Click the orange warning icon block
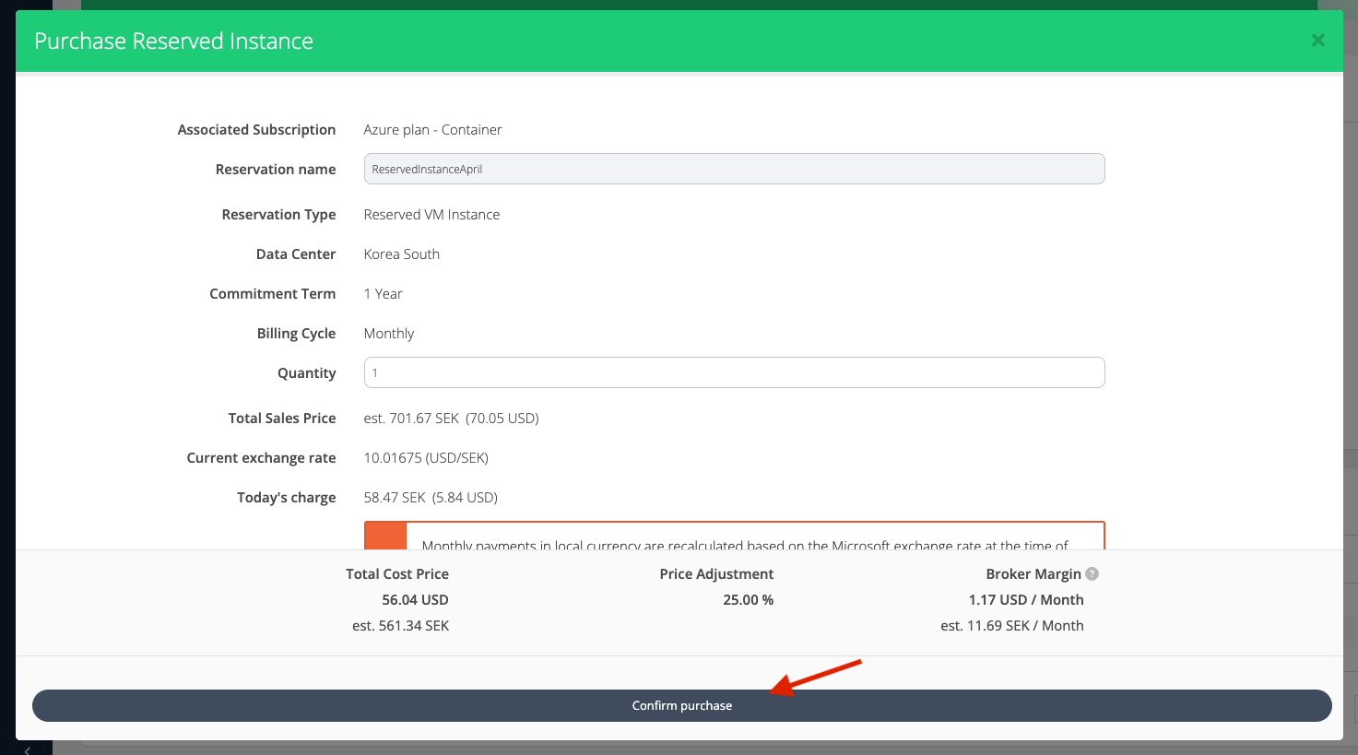This screenshot has height=755, width=1358. click(385, 537)
